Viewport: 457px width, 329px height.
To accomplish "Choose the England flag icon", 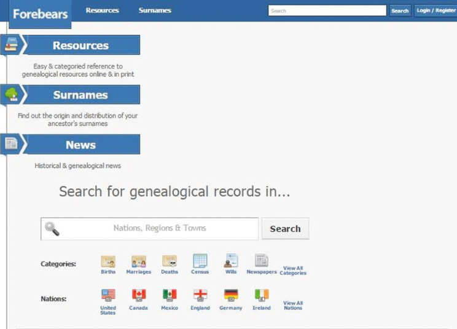I will [200, 295].
